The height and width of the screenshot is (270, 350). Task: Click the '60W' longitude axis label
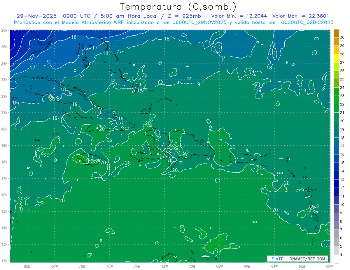pos(329,266)
